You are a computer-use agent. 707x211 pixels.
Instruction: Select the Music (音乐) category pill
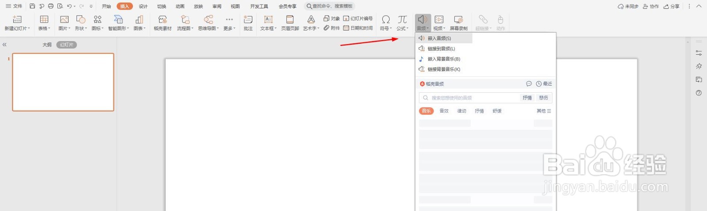coord(426,111)
